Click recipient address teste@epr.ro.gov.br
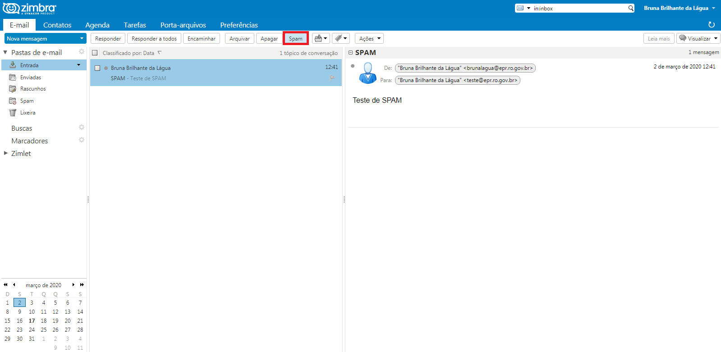 coord(457,80)
